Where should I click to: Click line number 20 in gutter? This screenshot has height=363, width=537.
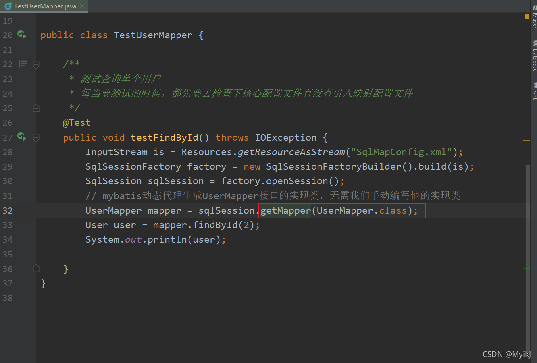[x=8, y=35]
